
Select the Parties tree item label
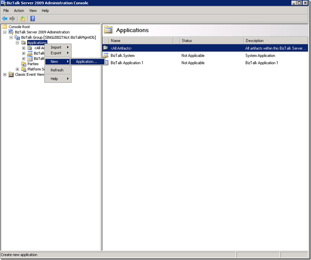pos(33,64)
